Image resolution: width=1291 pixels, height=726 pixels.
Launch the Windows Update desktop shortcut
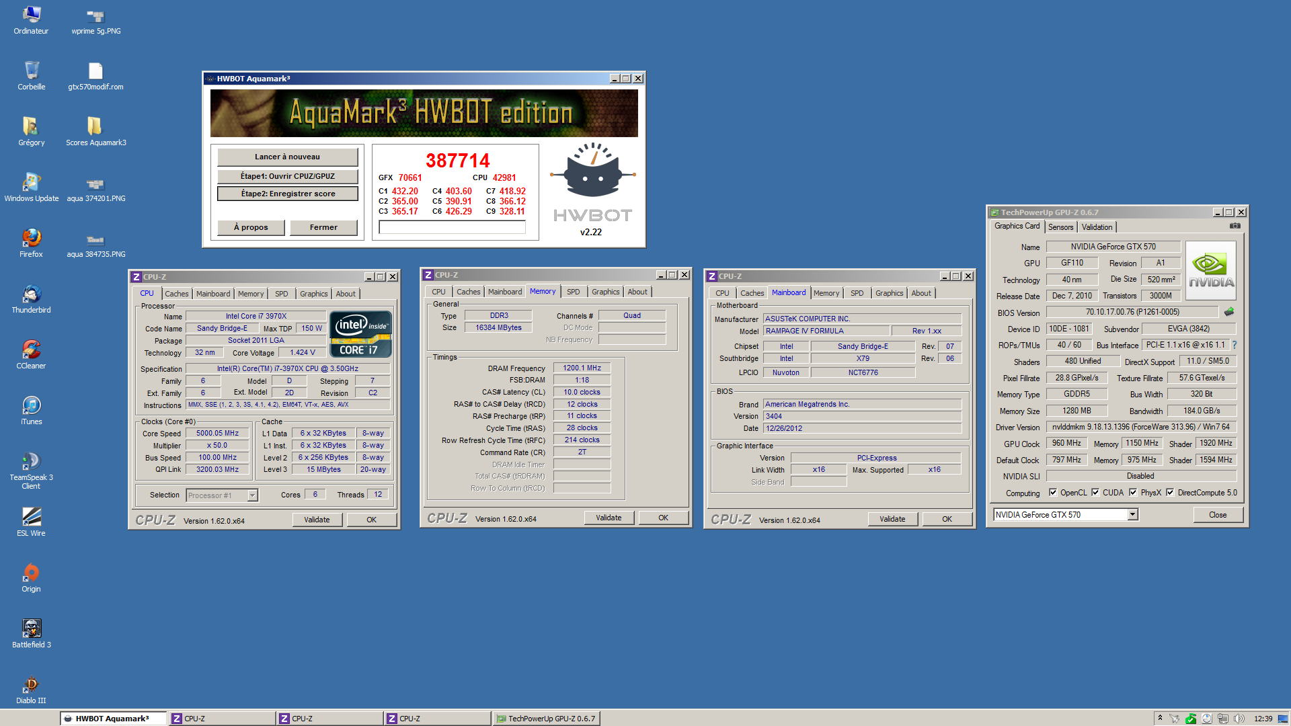coord(31,188)
